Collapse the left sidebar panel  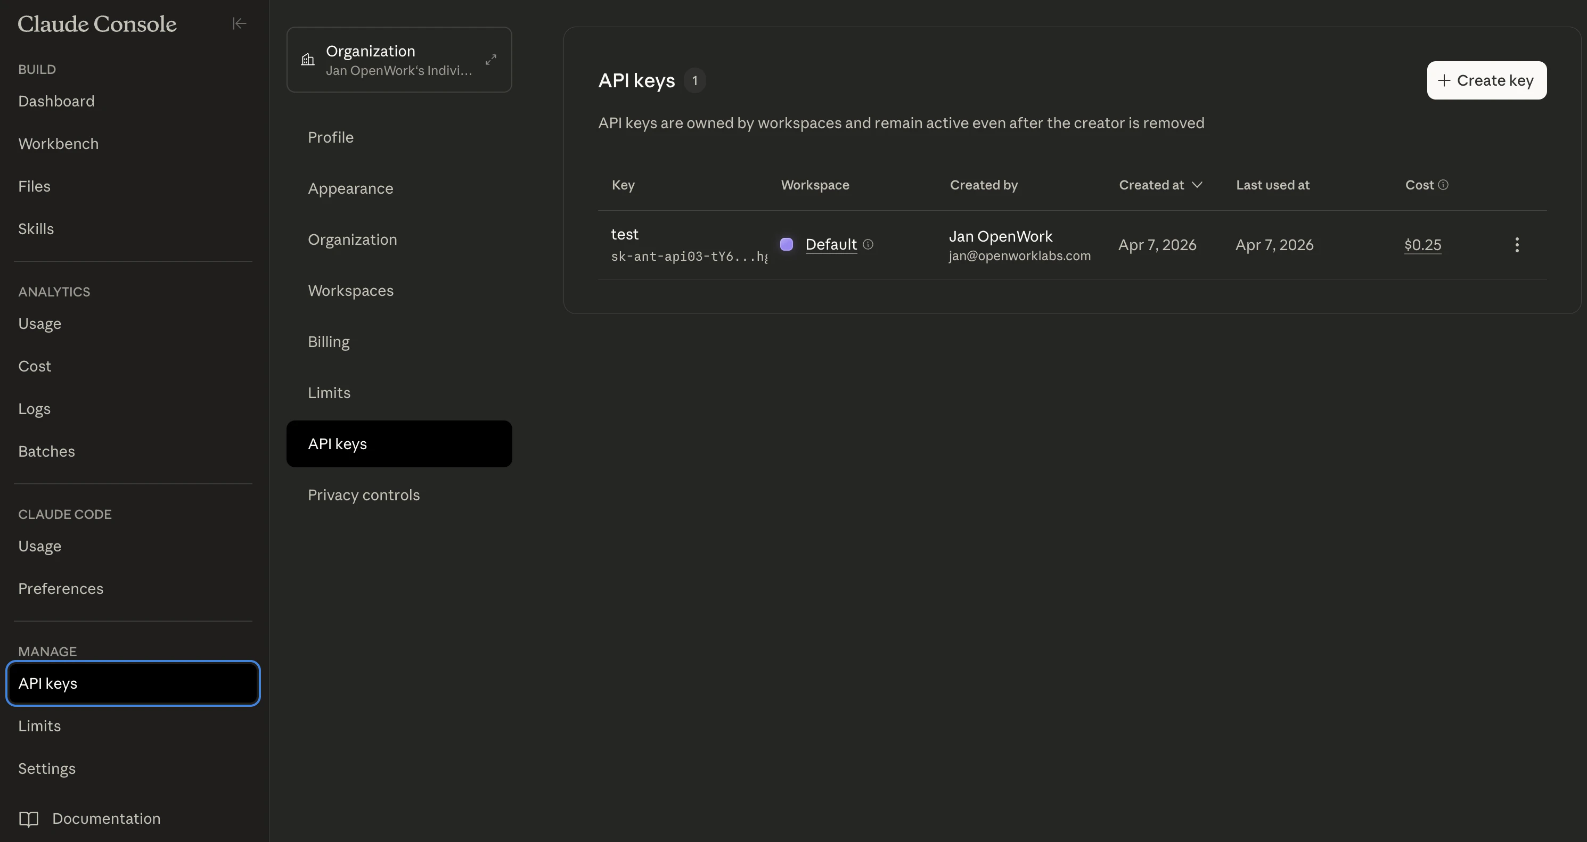pyautogui.click(x=239, y=23)
